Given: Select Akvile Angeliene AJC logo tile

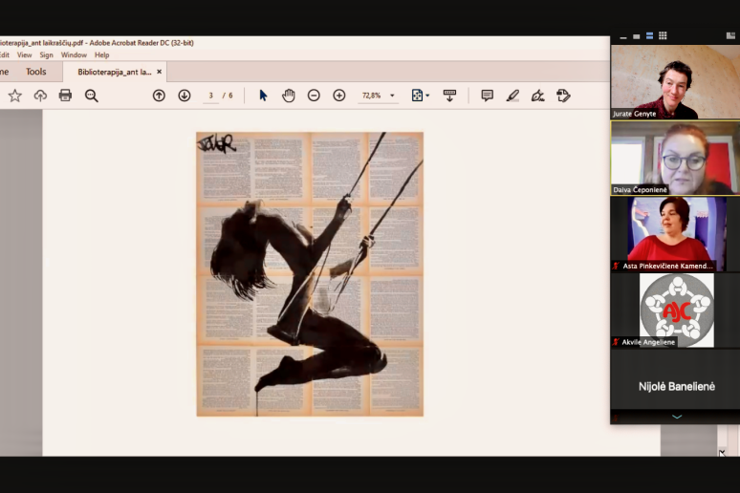Looking at the screenshot, I should click(x=675, y=311).
